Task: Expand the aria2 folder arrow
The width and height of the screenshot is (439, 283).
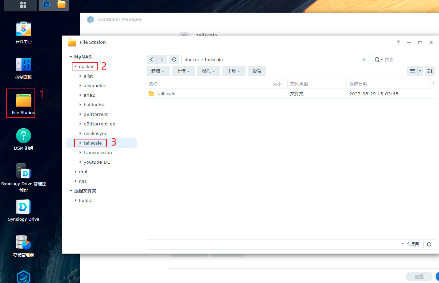Action: (x=80, y=95)
